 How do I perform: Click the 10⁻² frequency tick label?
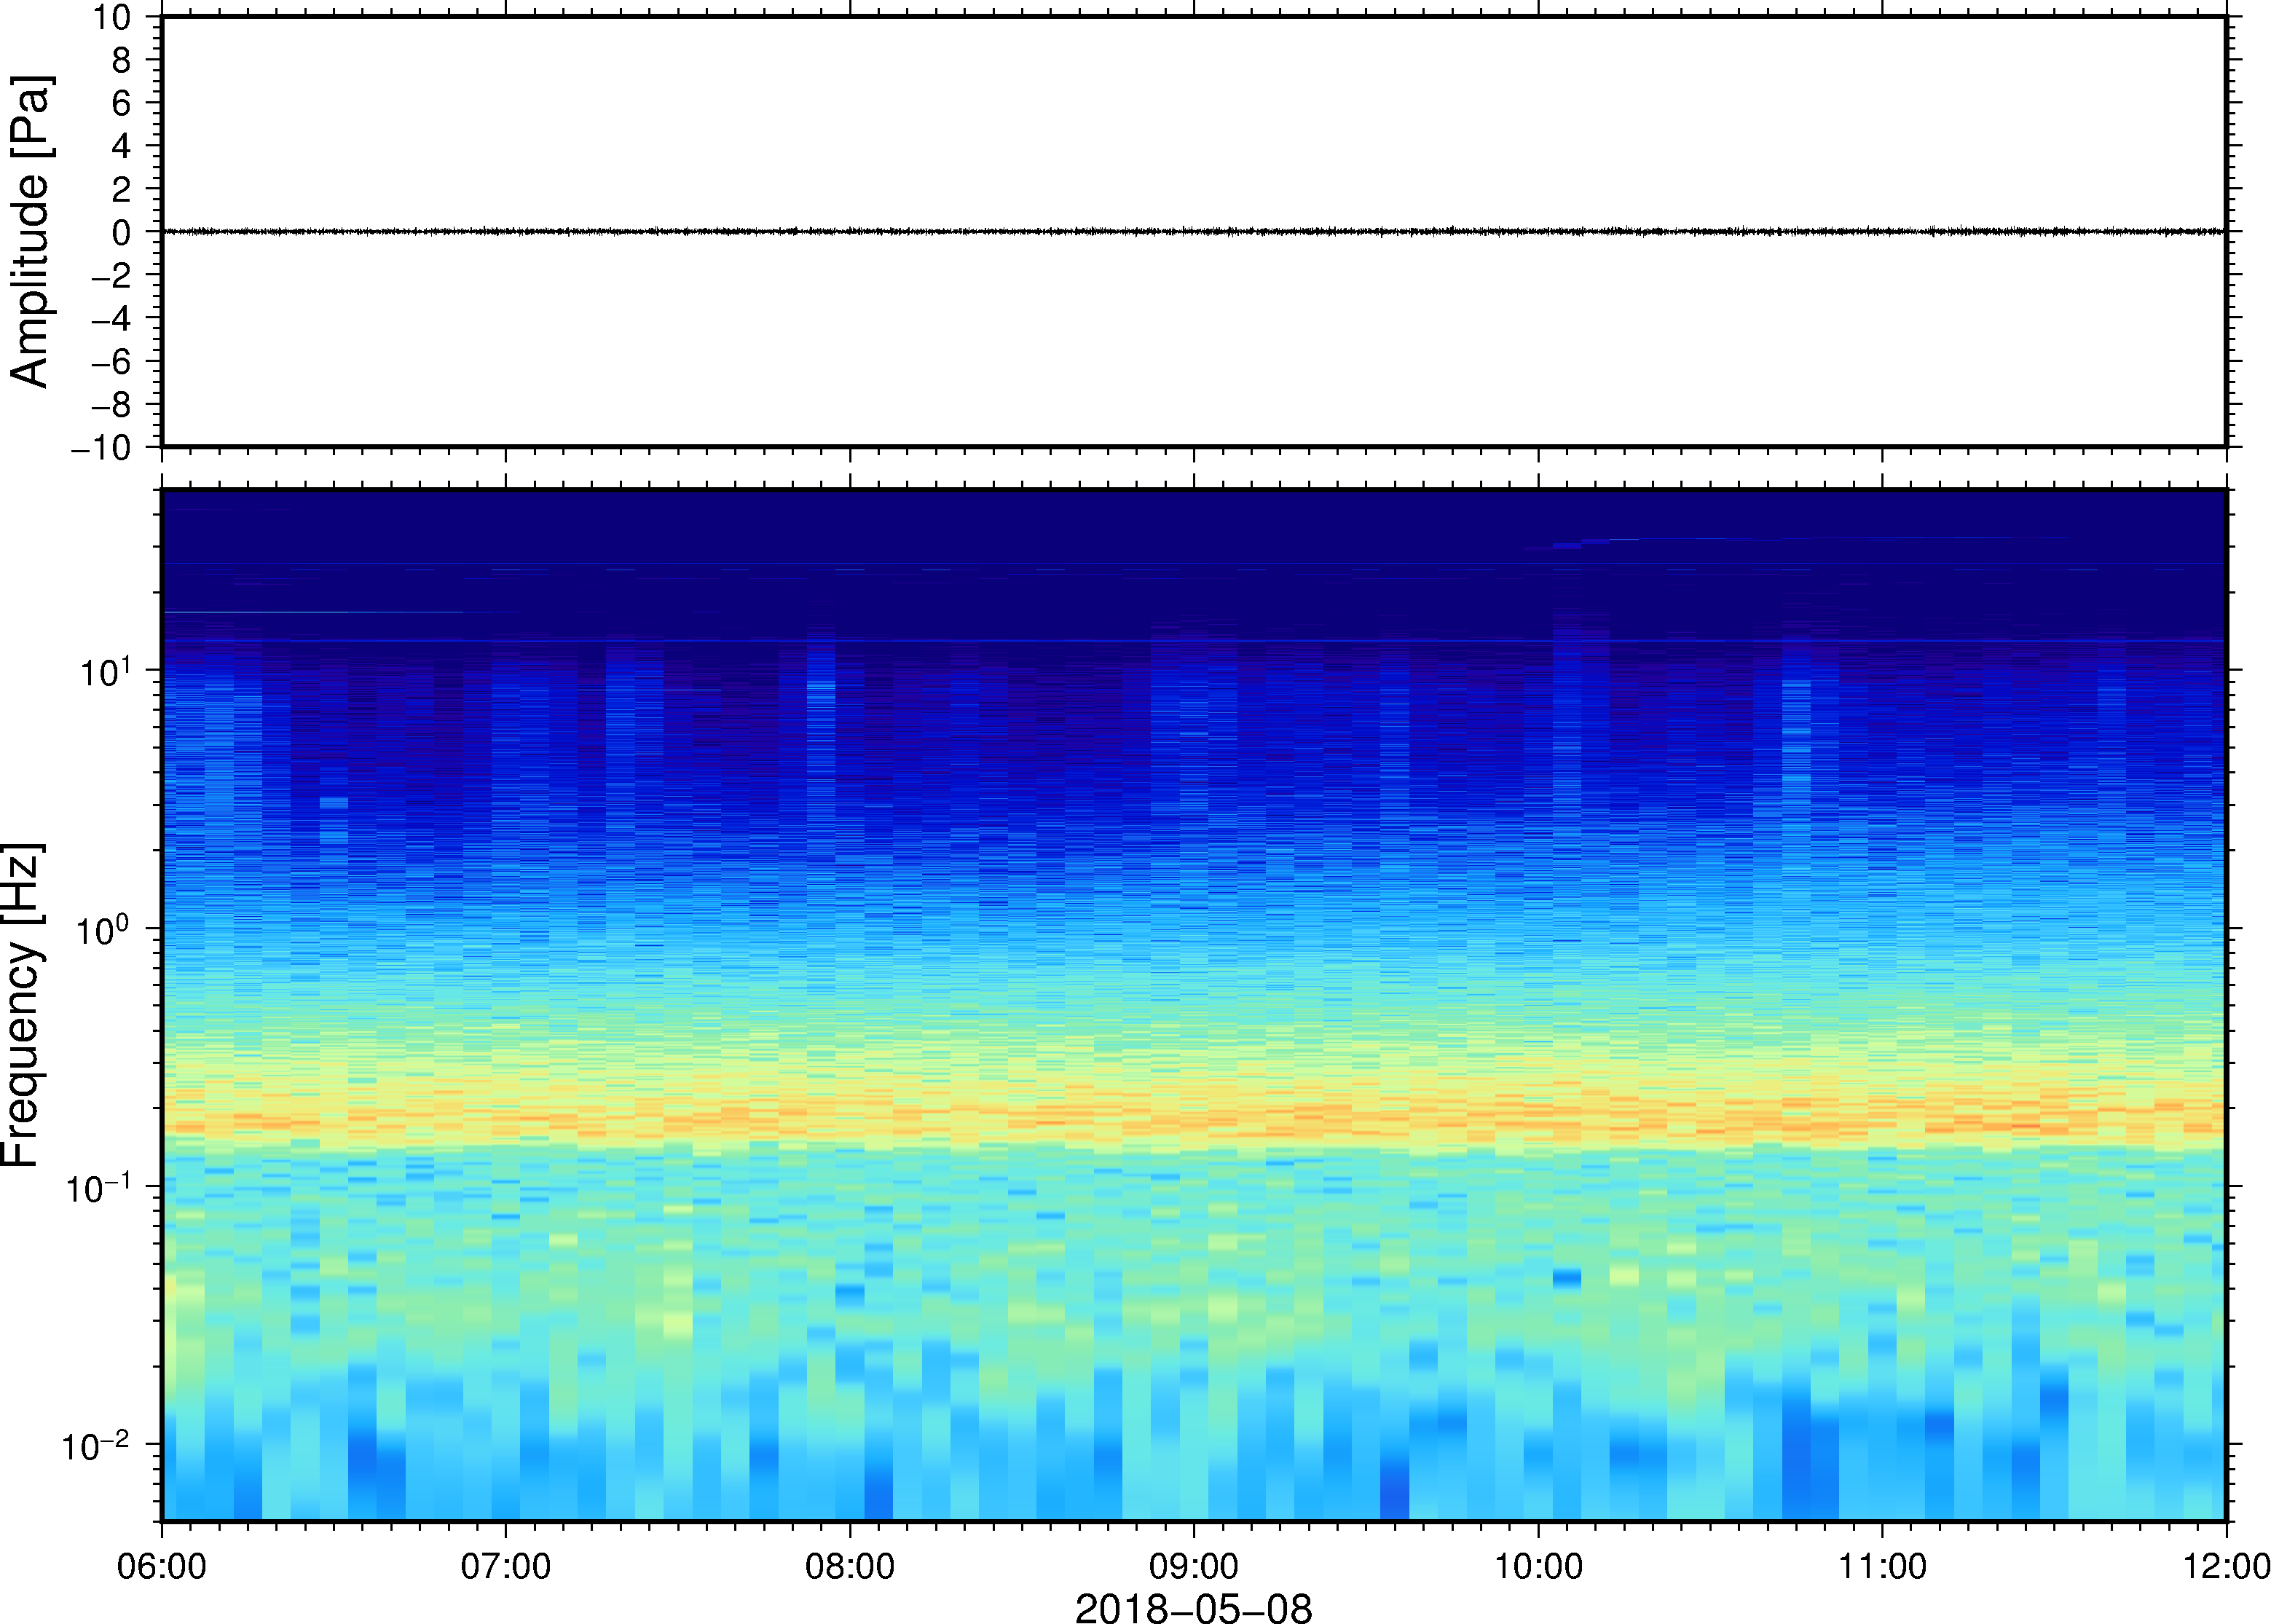pos(97,1445)
